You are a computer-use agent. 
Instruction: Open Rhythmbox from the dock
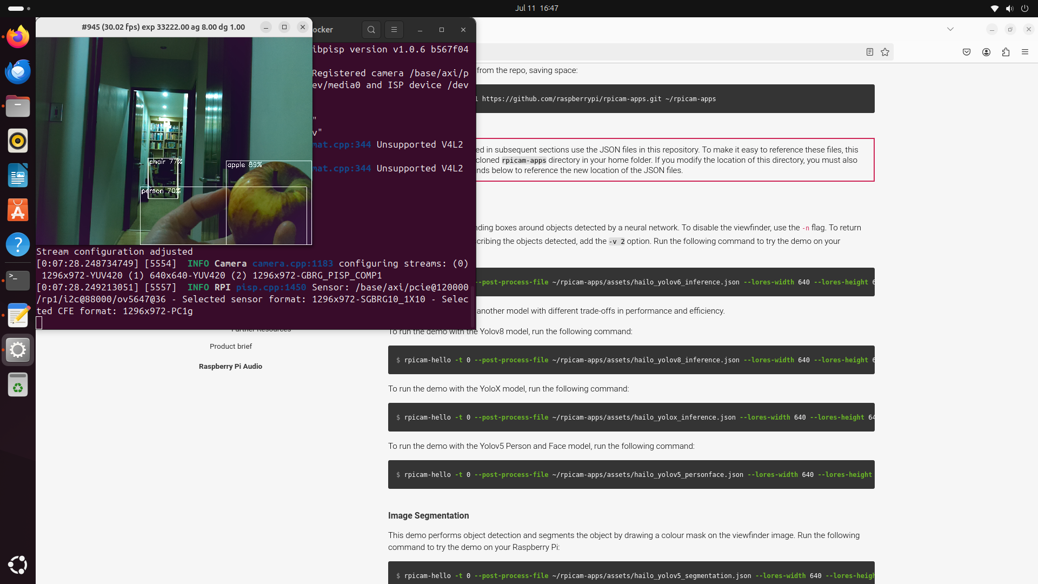18,141
